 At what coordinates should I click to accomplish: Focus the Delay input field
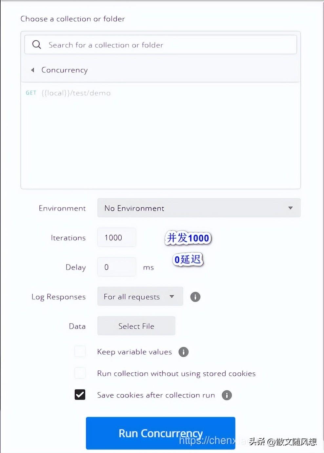click(116, 267)
